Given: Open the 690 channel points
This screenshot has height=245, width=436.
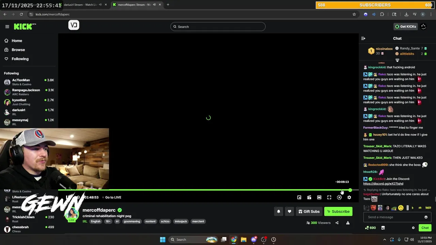Looking at the screenshot, I should click(370, 228).
